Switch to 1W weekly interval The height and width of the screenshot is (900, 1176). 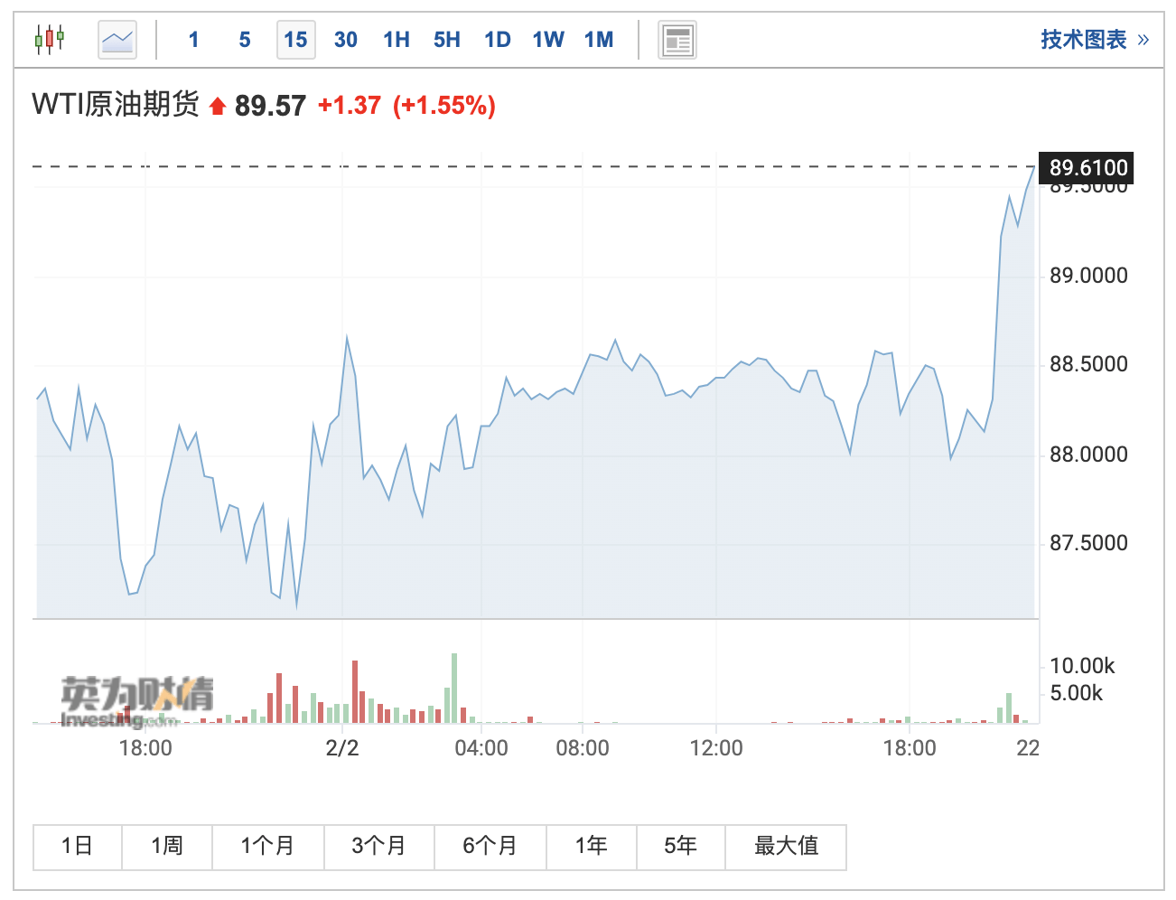point(548,40)
